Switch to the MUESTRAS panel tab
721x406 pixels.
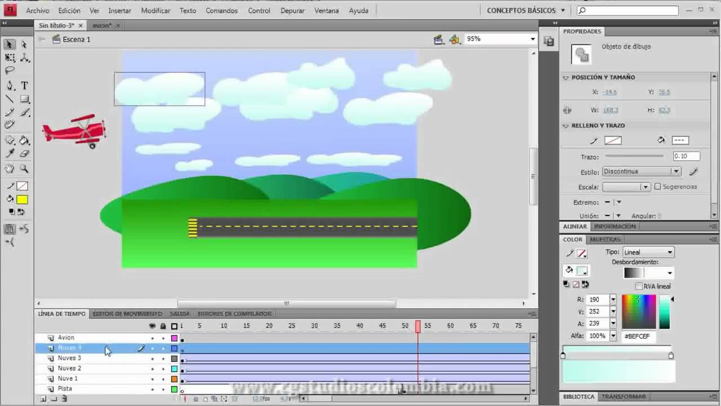[605, 240]
